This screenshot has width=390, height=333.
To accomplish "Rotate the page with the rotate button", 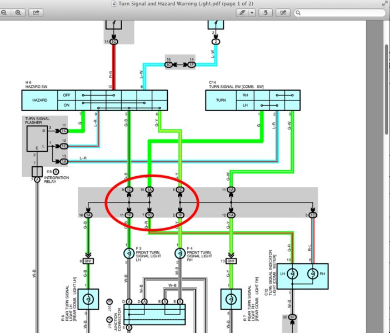I will (x=266, y=13).
